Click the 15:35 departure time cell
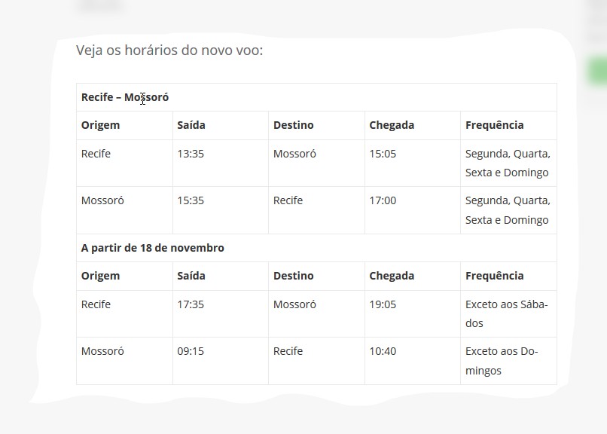 coord(191,200)
